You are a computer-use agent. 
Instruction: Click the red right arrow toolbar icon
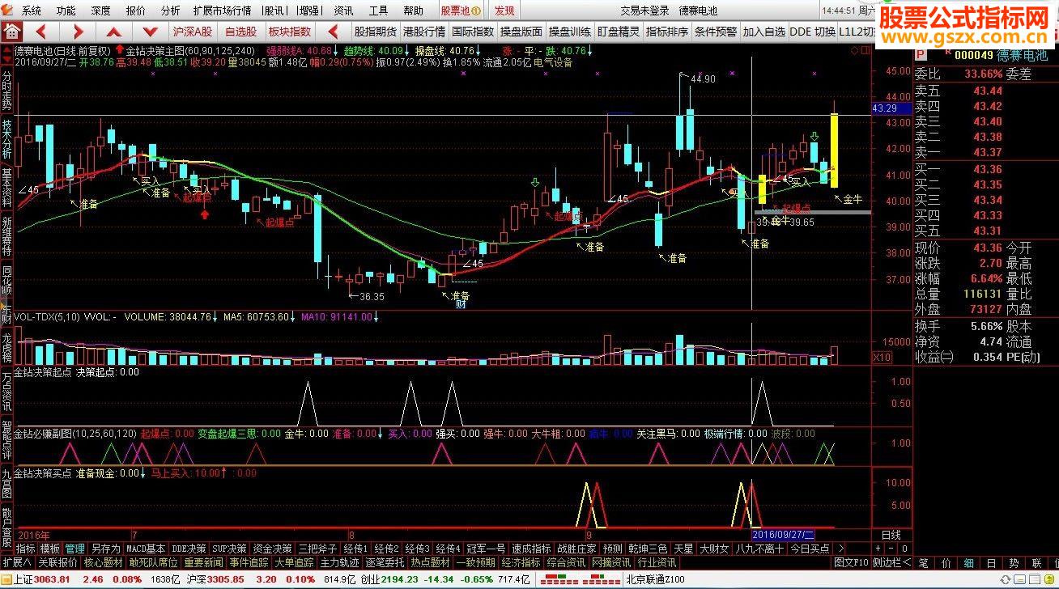(79, 32)
